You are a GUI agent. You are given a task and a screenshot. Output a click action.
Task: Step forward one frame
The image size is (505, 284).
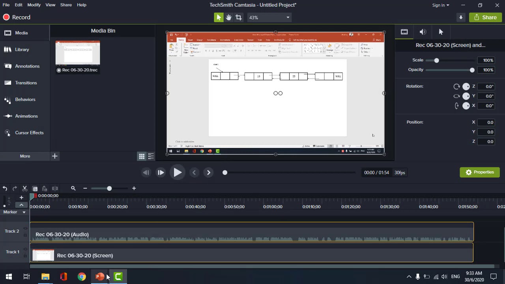[x=161, y=172]
